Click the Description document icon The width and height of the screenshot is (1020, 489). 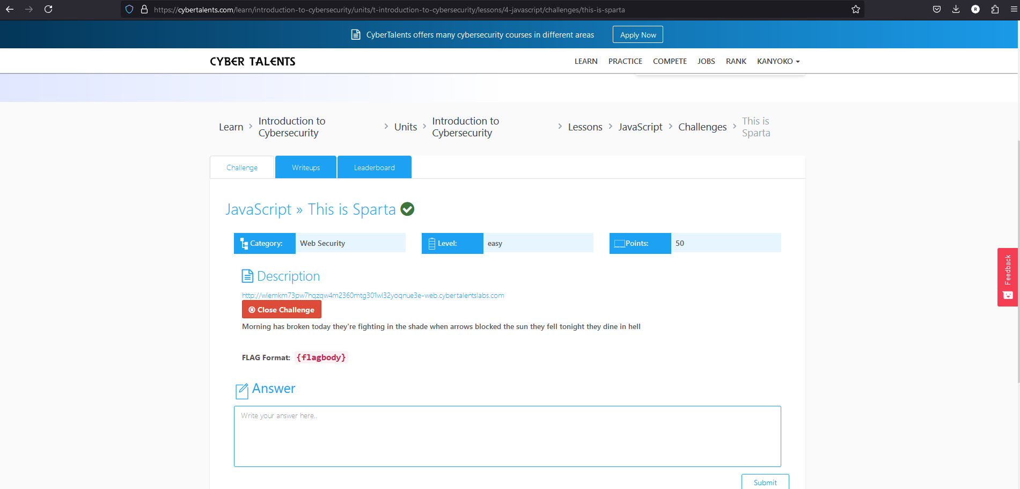(x=247, y=276)
